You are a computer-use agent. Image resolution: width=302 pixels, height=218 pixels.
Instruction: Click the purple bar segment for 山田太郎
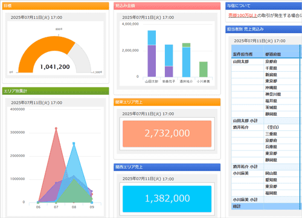pyautogui.click(x=152, y=61)
